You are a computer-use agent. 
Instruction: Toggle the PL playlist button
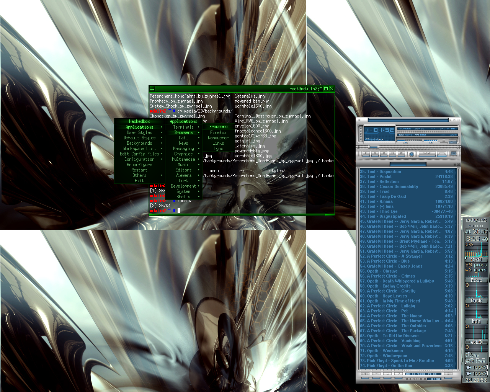(x=452, y=142)
